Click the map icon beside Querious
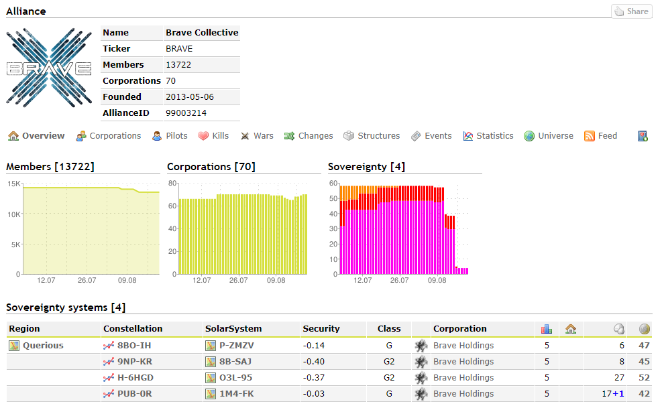This screenshot has width=664, height=410. [x=14, y=346]
